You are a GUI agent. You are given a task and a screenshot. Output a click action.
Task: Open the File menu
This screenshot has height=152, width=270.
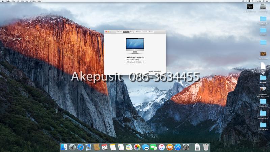pyautogui.click(x=13, y=1)
